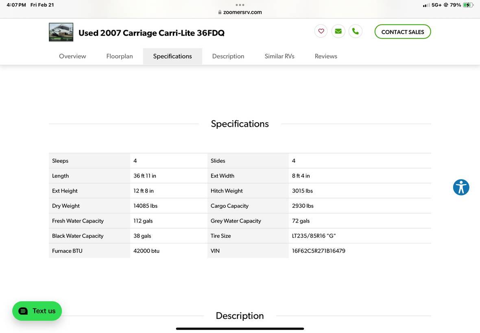The height and width of the screenshot is (333, 480).
Task: Switch to the Floorplan tab
Action: click(x=120, y=56)
